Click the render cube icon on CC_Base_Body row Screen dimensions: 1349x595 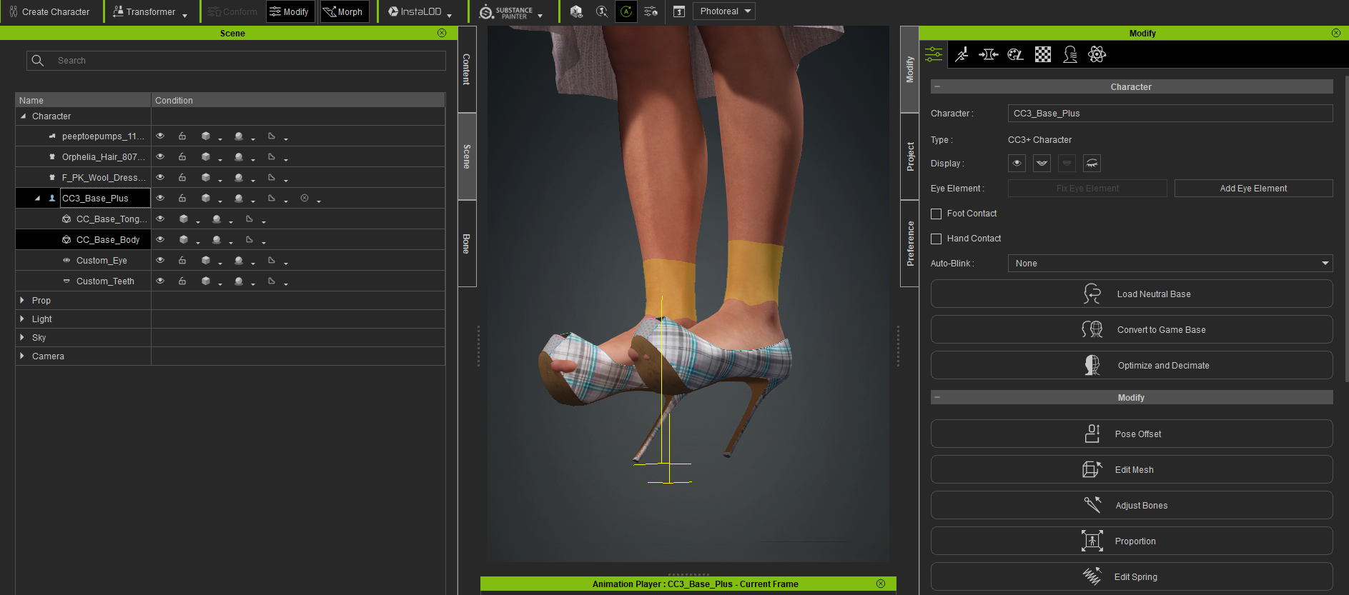(x=184, y=239)
